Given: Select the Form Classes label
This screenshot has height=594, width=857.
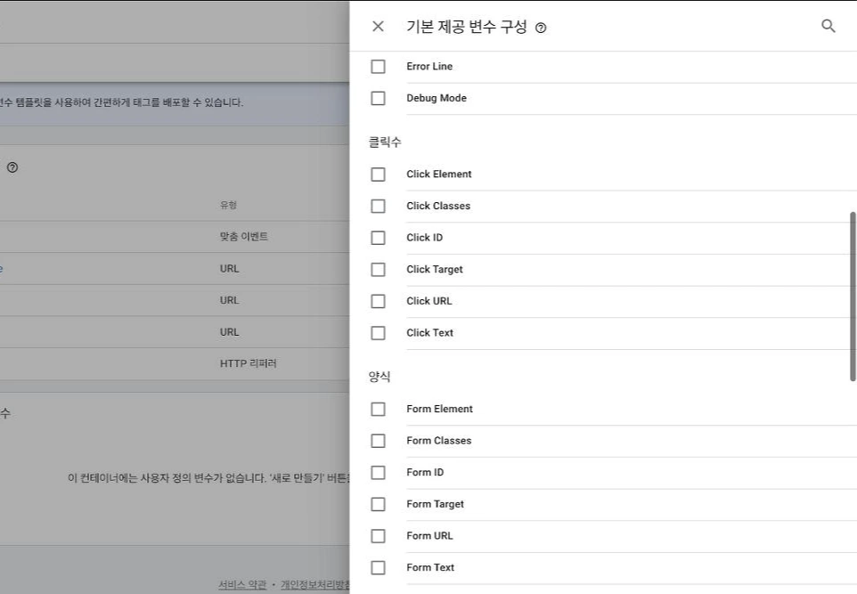Looking at the screenshot, I should (x=438, y=441).
